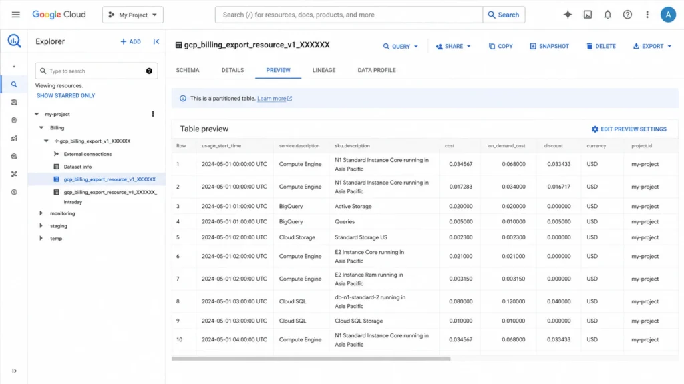Viewport: 684px width, 384px height.
Task: Click row 8 db-n1-standard-2 description cell
Action: coord(370,301)
